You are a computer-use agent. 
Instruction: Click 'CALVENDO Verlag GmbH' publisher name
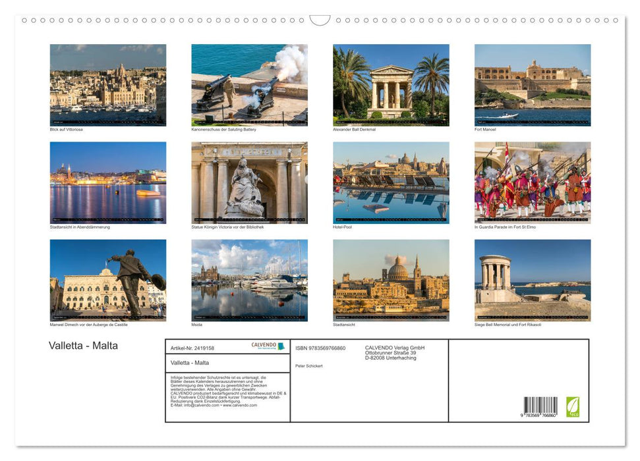pos(395,348)
